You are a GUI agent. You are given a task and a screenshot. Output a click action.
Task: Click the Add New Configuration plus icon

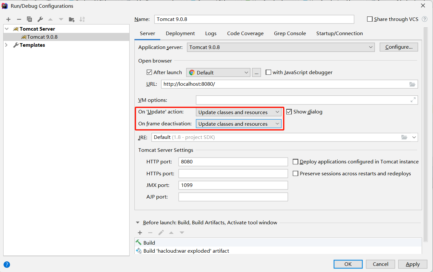tap(8, 19)
